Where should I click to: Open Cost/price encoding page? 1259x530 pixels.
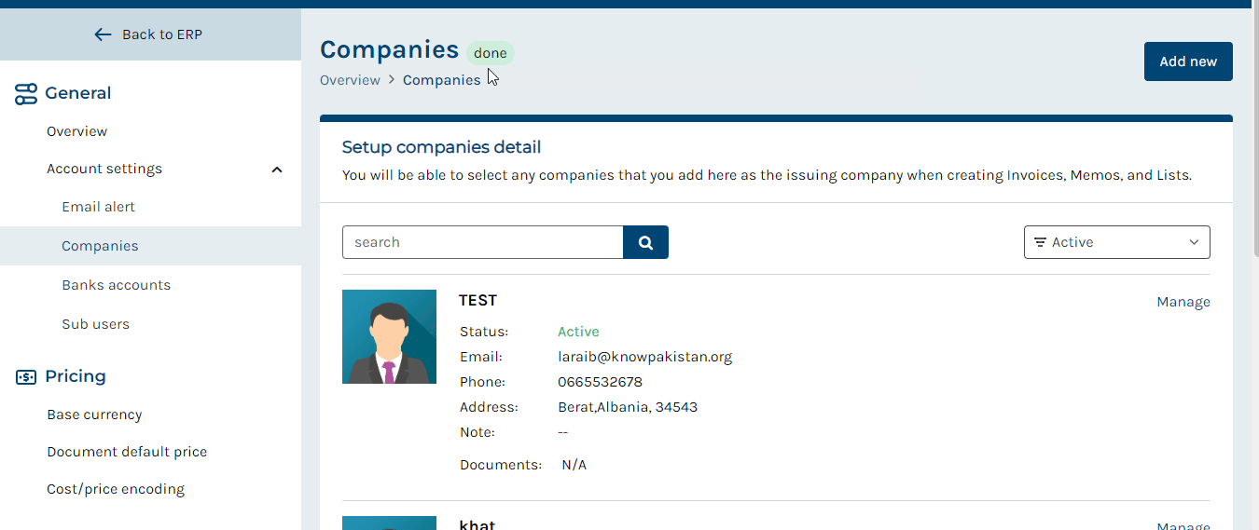coord(116,489)
